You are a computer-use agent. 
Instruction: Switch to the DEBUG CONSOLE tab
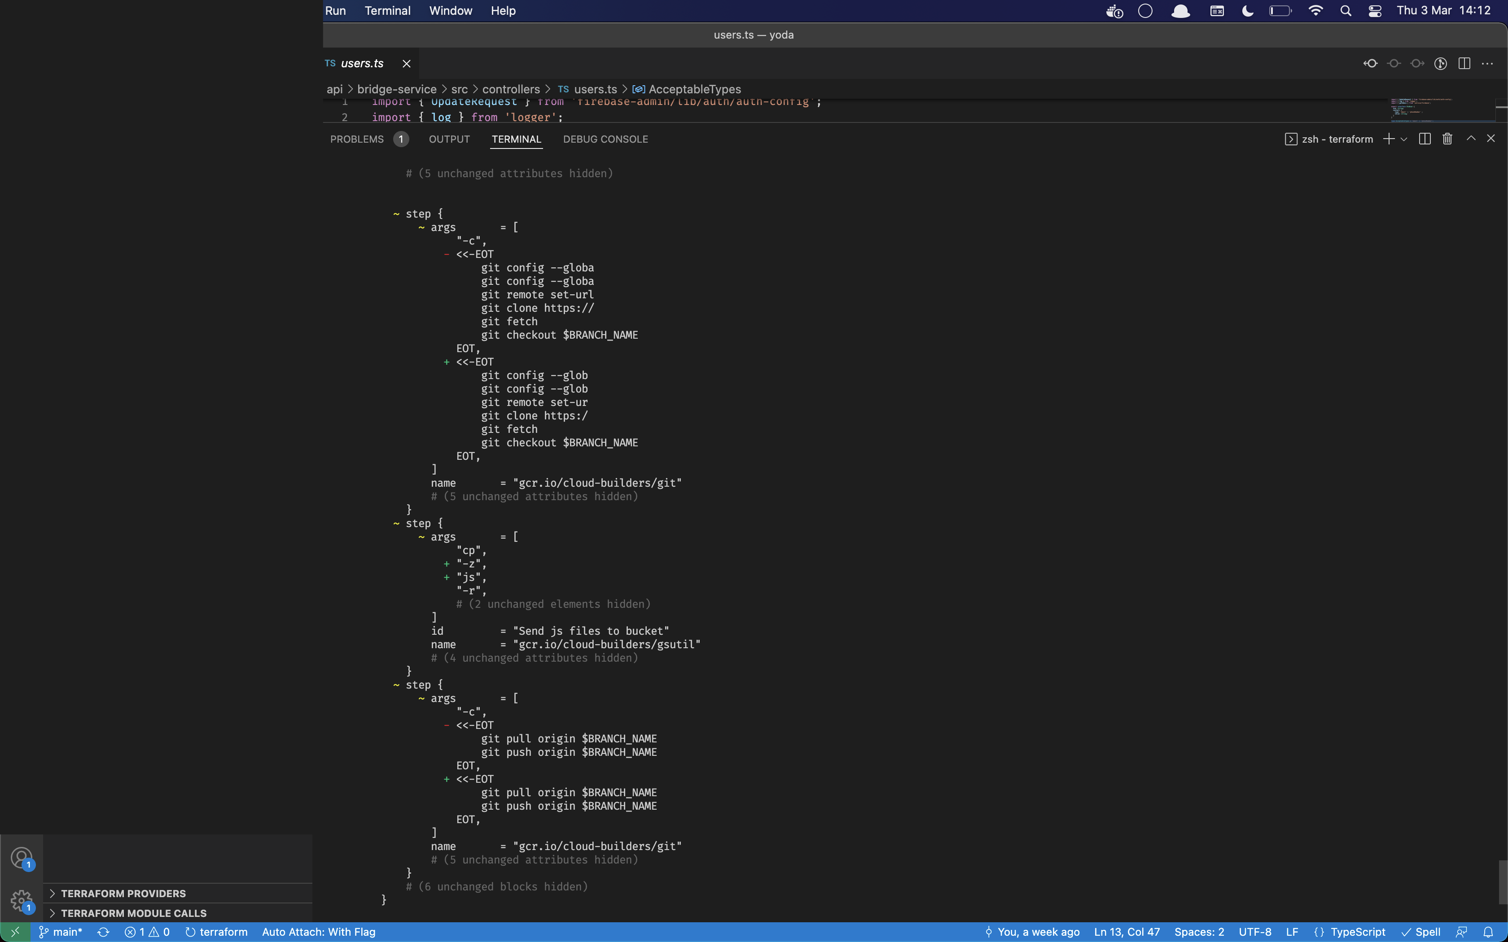605,139
